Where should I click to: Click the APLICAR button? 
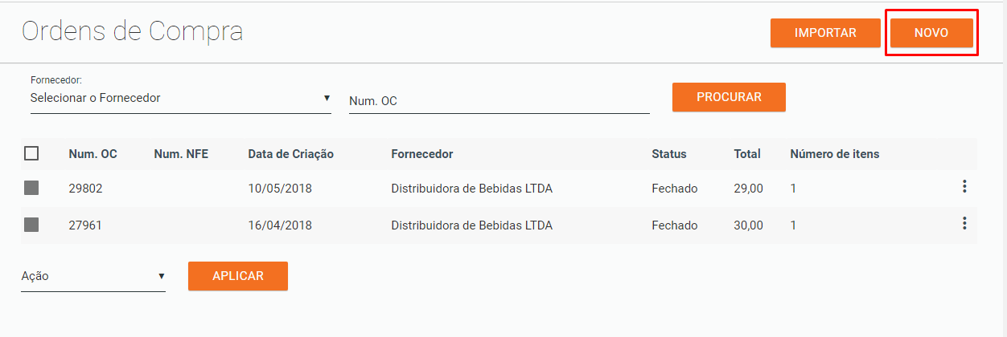click(x=238, y=275)
